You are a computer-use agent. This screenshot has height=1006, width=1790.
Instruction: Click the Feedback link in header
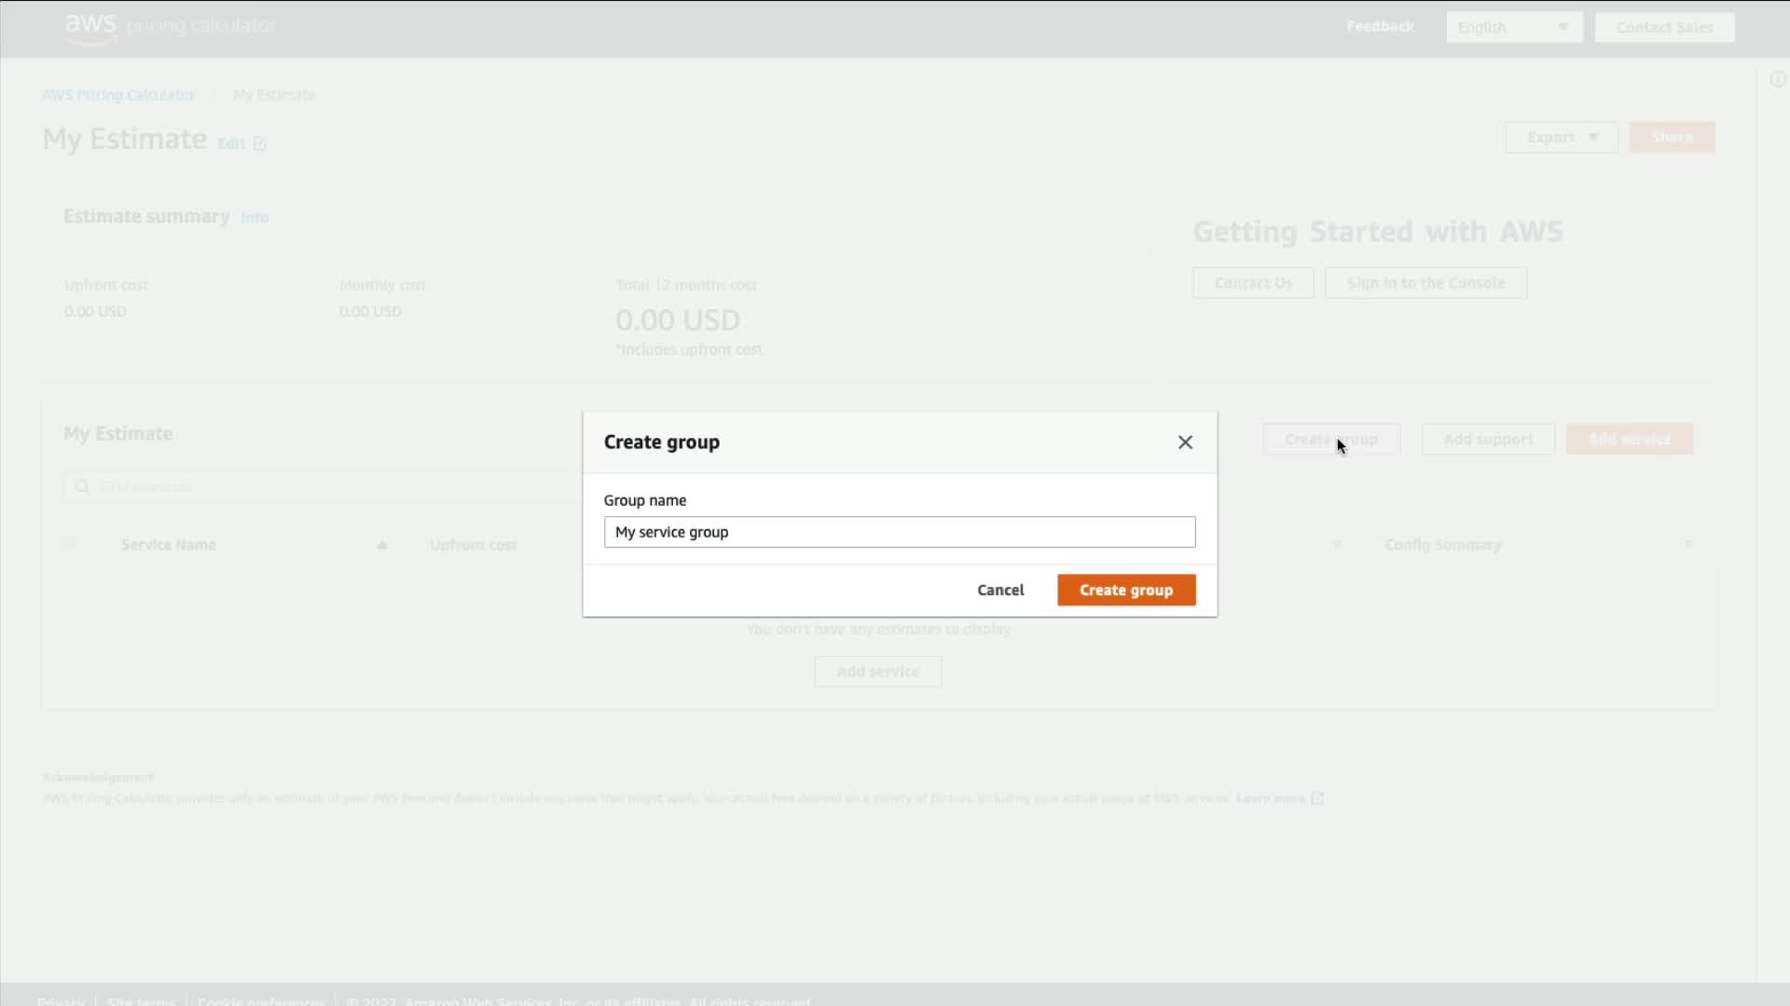click(1380, 26)
